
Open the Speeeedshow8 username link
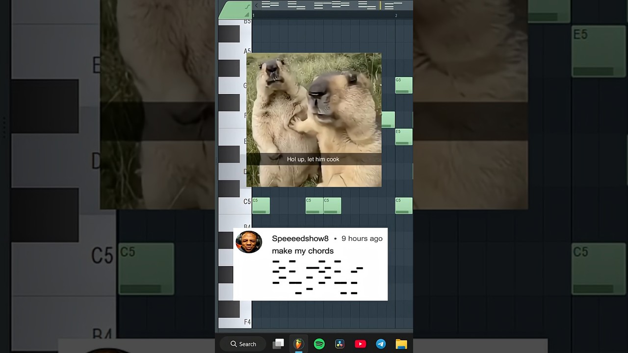[300, 239]
